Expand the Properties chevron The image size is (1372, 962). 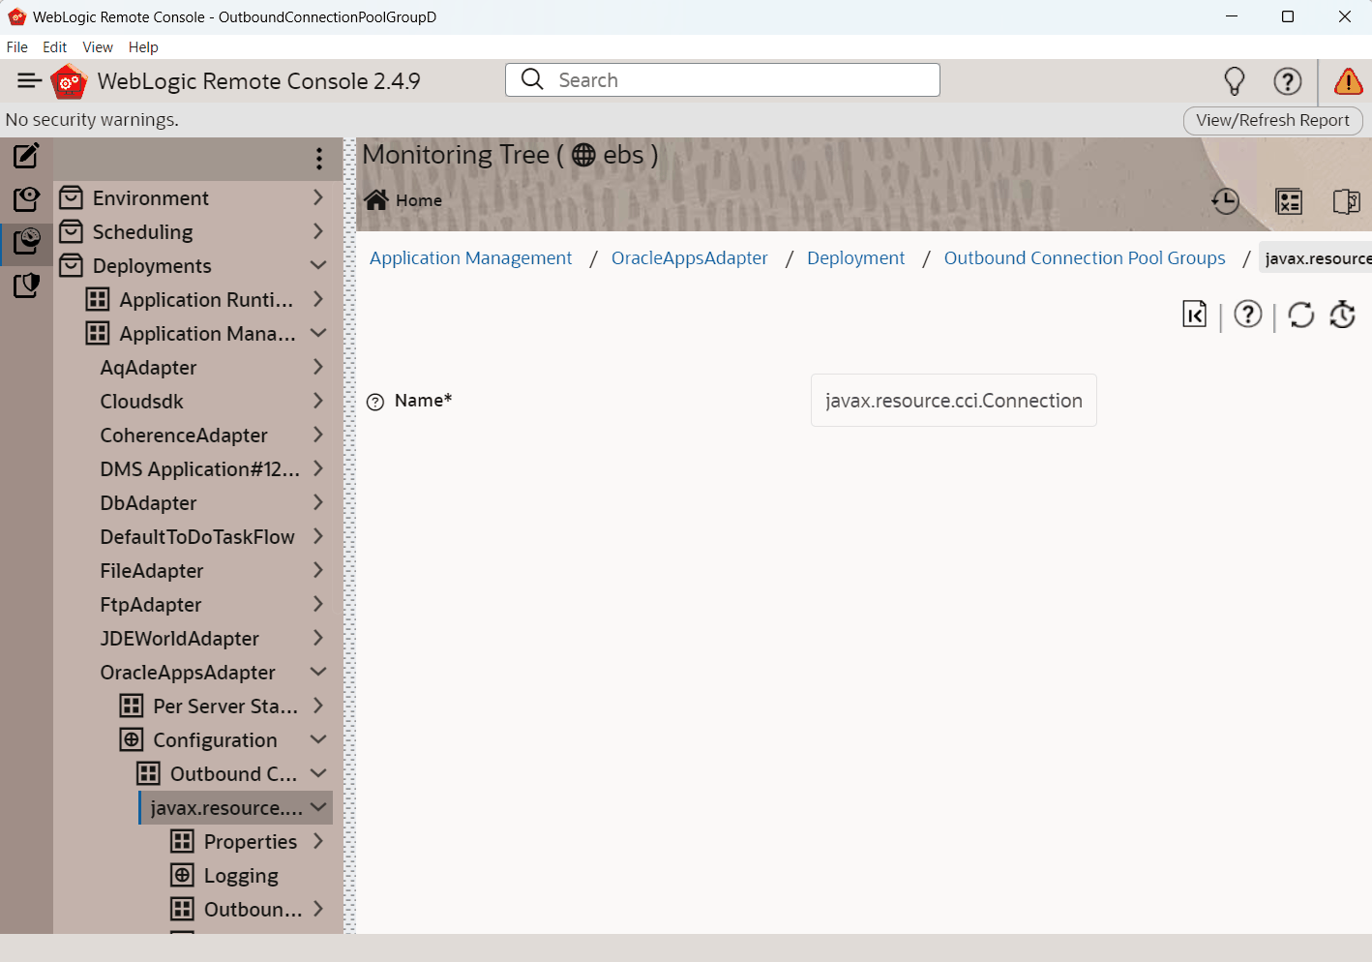[318, 841]
